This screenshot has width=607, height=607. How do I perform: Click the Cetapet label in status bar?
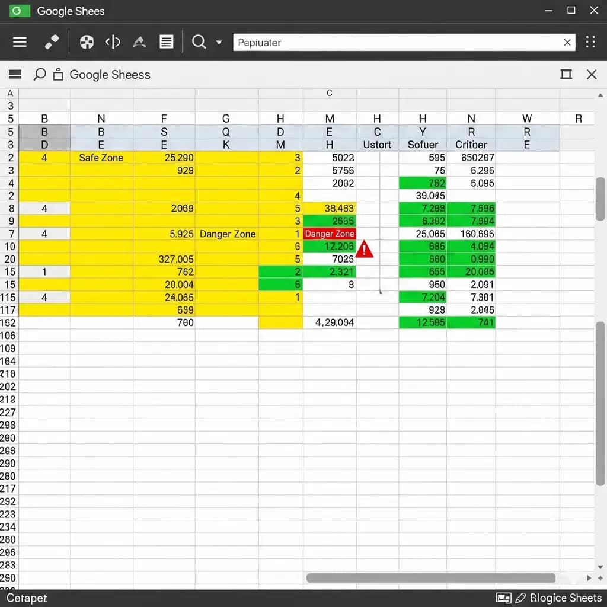pos(26,598)
